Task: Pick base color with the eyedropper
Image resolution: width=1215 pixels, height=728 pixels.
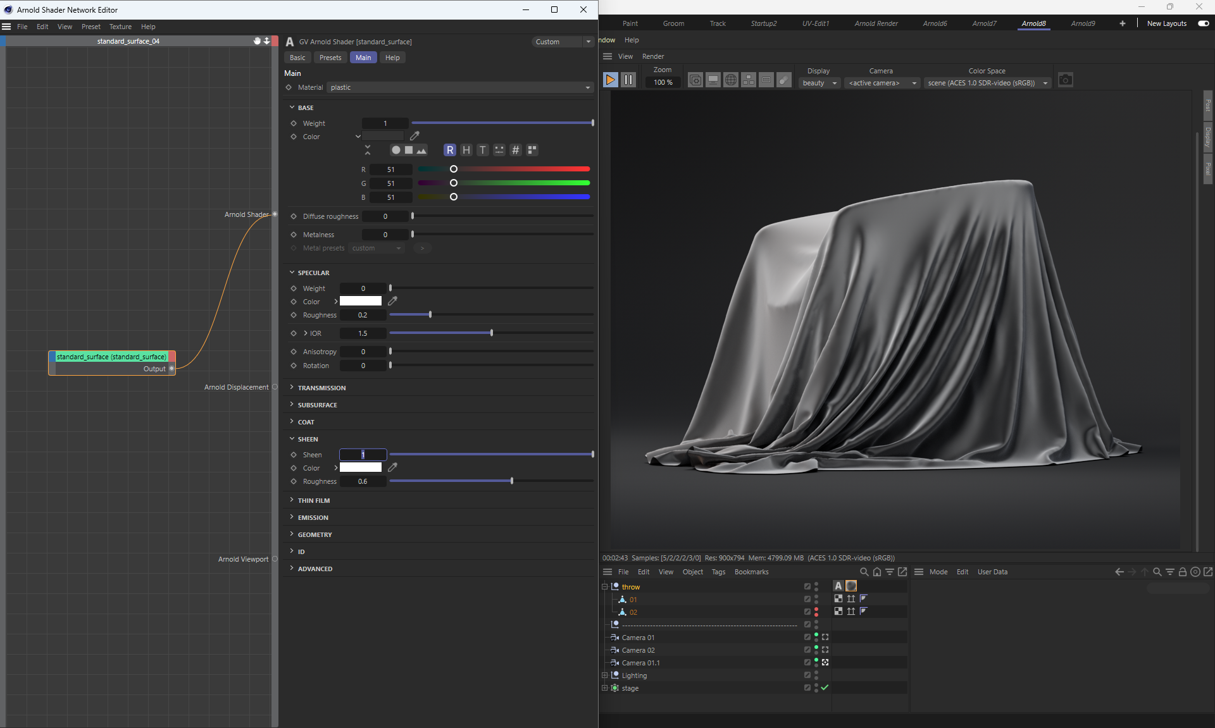Action: click(414, 136)
